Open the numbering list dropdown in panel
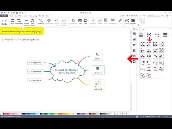Viewport: 172px width, 129px height. click(168, 35)
